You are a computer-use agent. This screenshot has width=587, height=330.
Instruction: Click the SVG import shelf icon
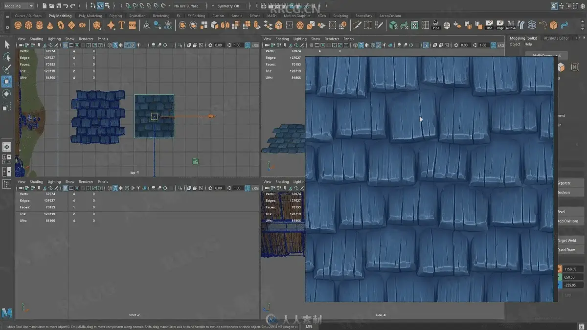pyautogui.click(x=133, y=25)
